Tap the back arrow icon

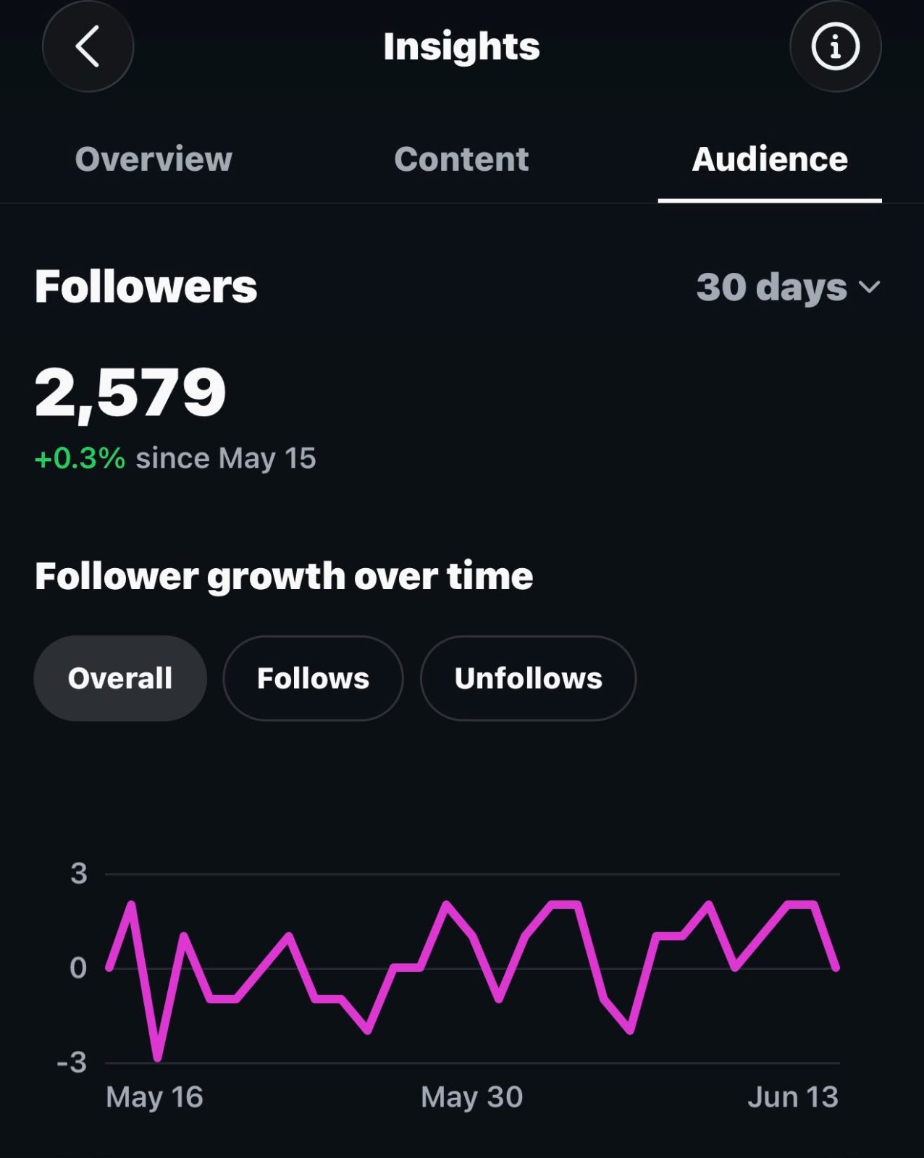coord(88,47)
